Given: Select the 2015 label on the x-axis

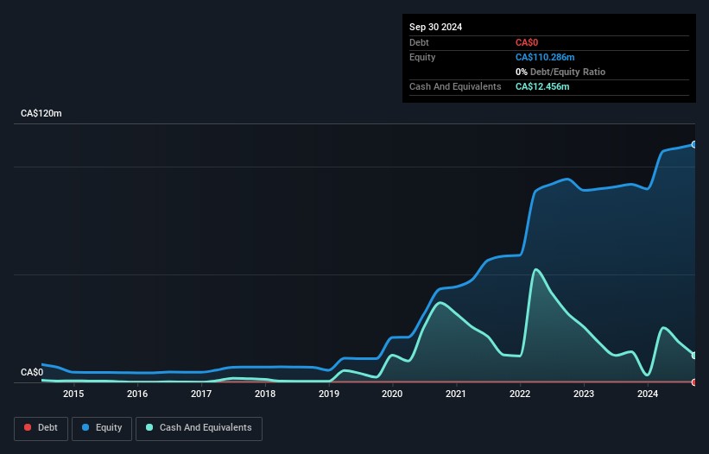Looking at the screenshot, I should 73,394.
